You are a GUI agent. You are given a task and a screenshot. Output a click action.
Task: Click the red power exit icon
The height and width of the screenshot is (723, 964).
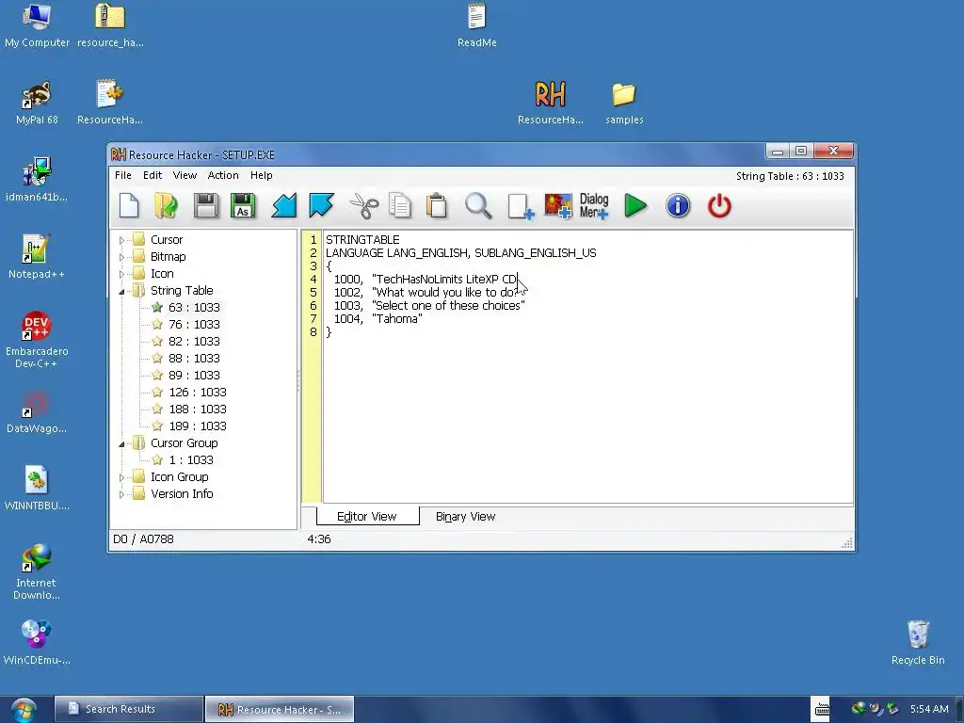point(719,205)
